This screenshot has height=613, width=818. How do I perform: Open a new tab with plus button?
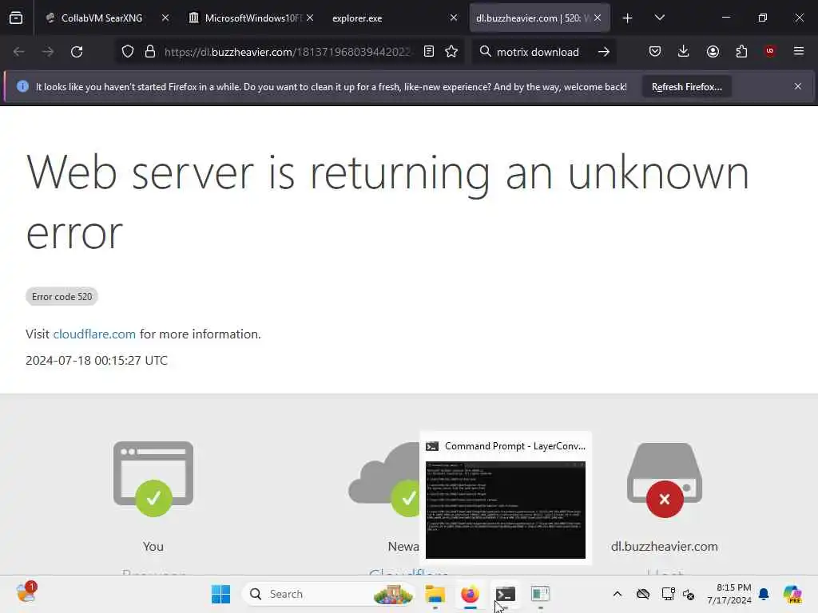point(628,18)
